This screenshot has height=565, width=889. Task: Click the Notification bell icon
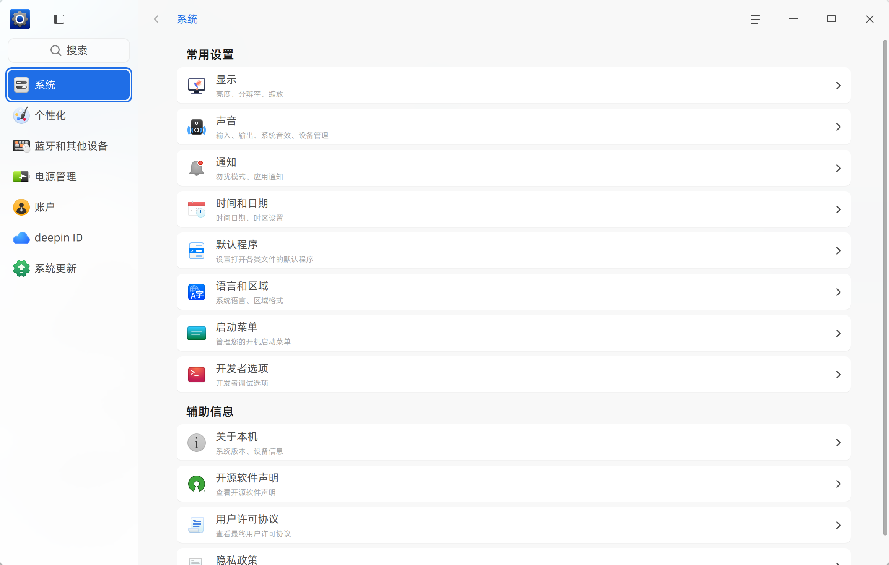click(197, 168)
